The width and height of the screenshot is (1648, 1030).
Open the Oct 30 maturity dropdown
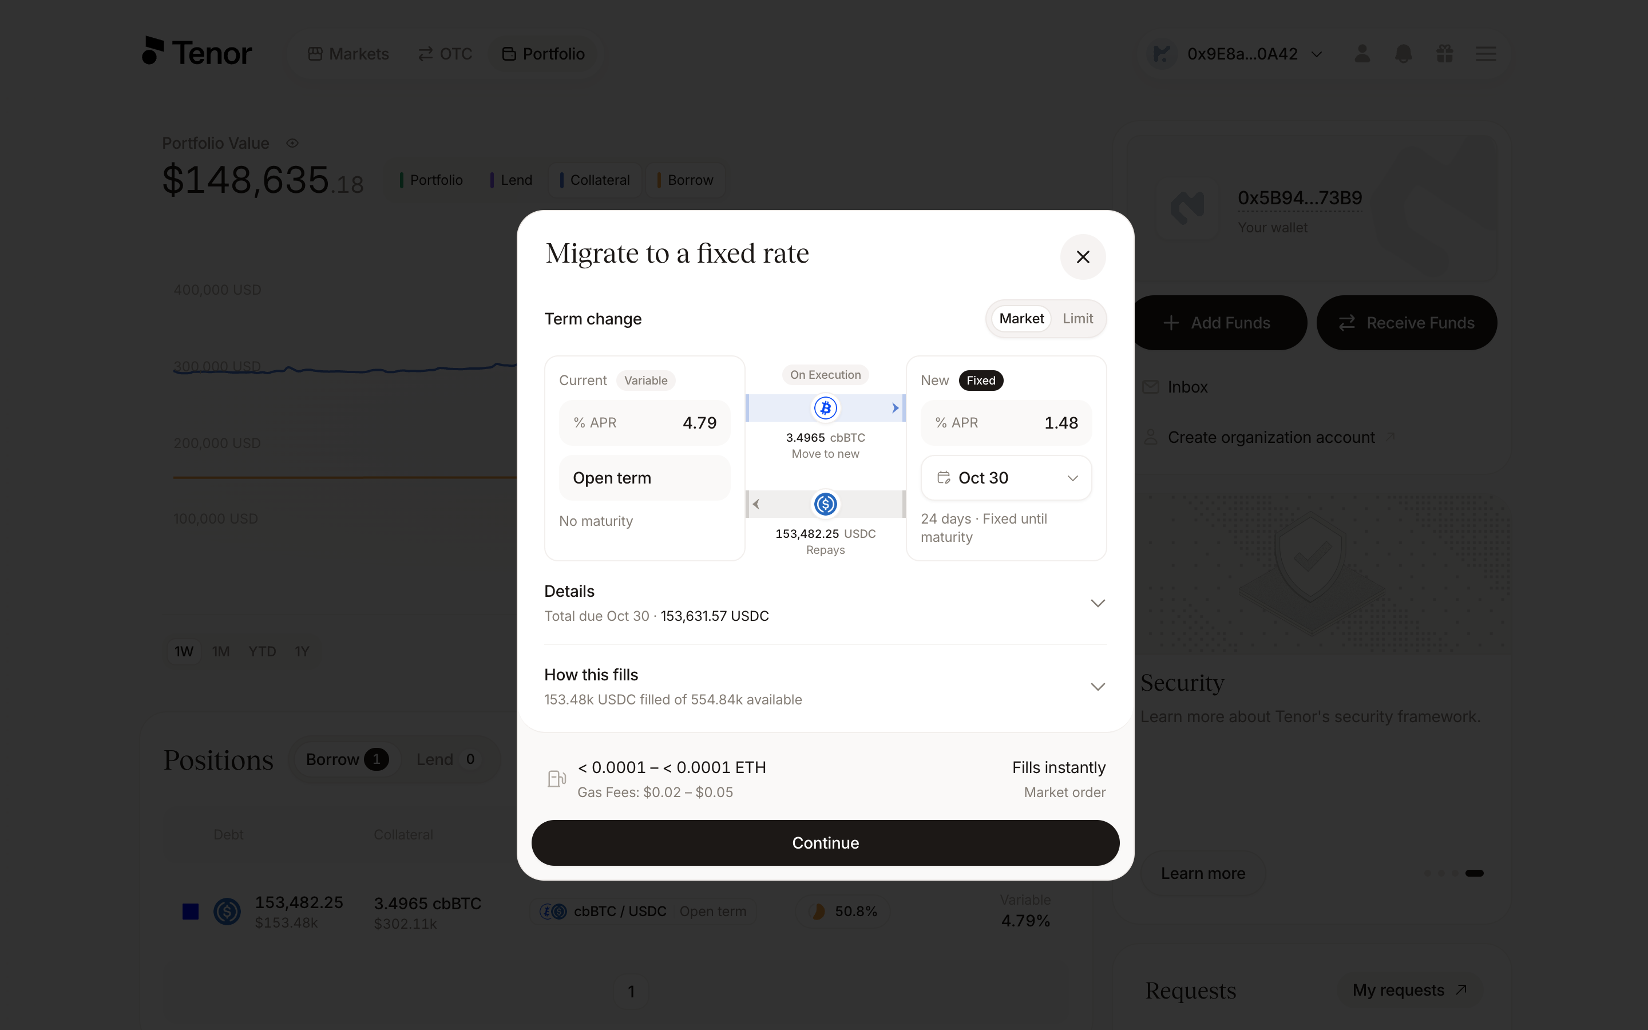coord(1006,478)
